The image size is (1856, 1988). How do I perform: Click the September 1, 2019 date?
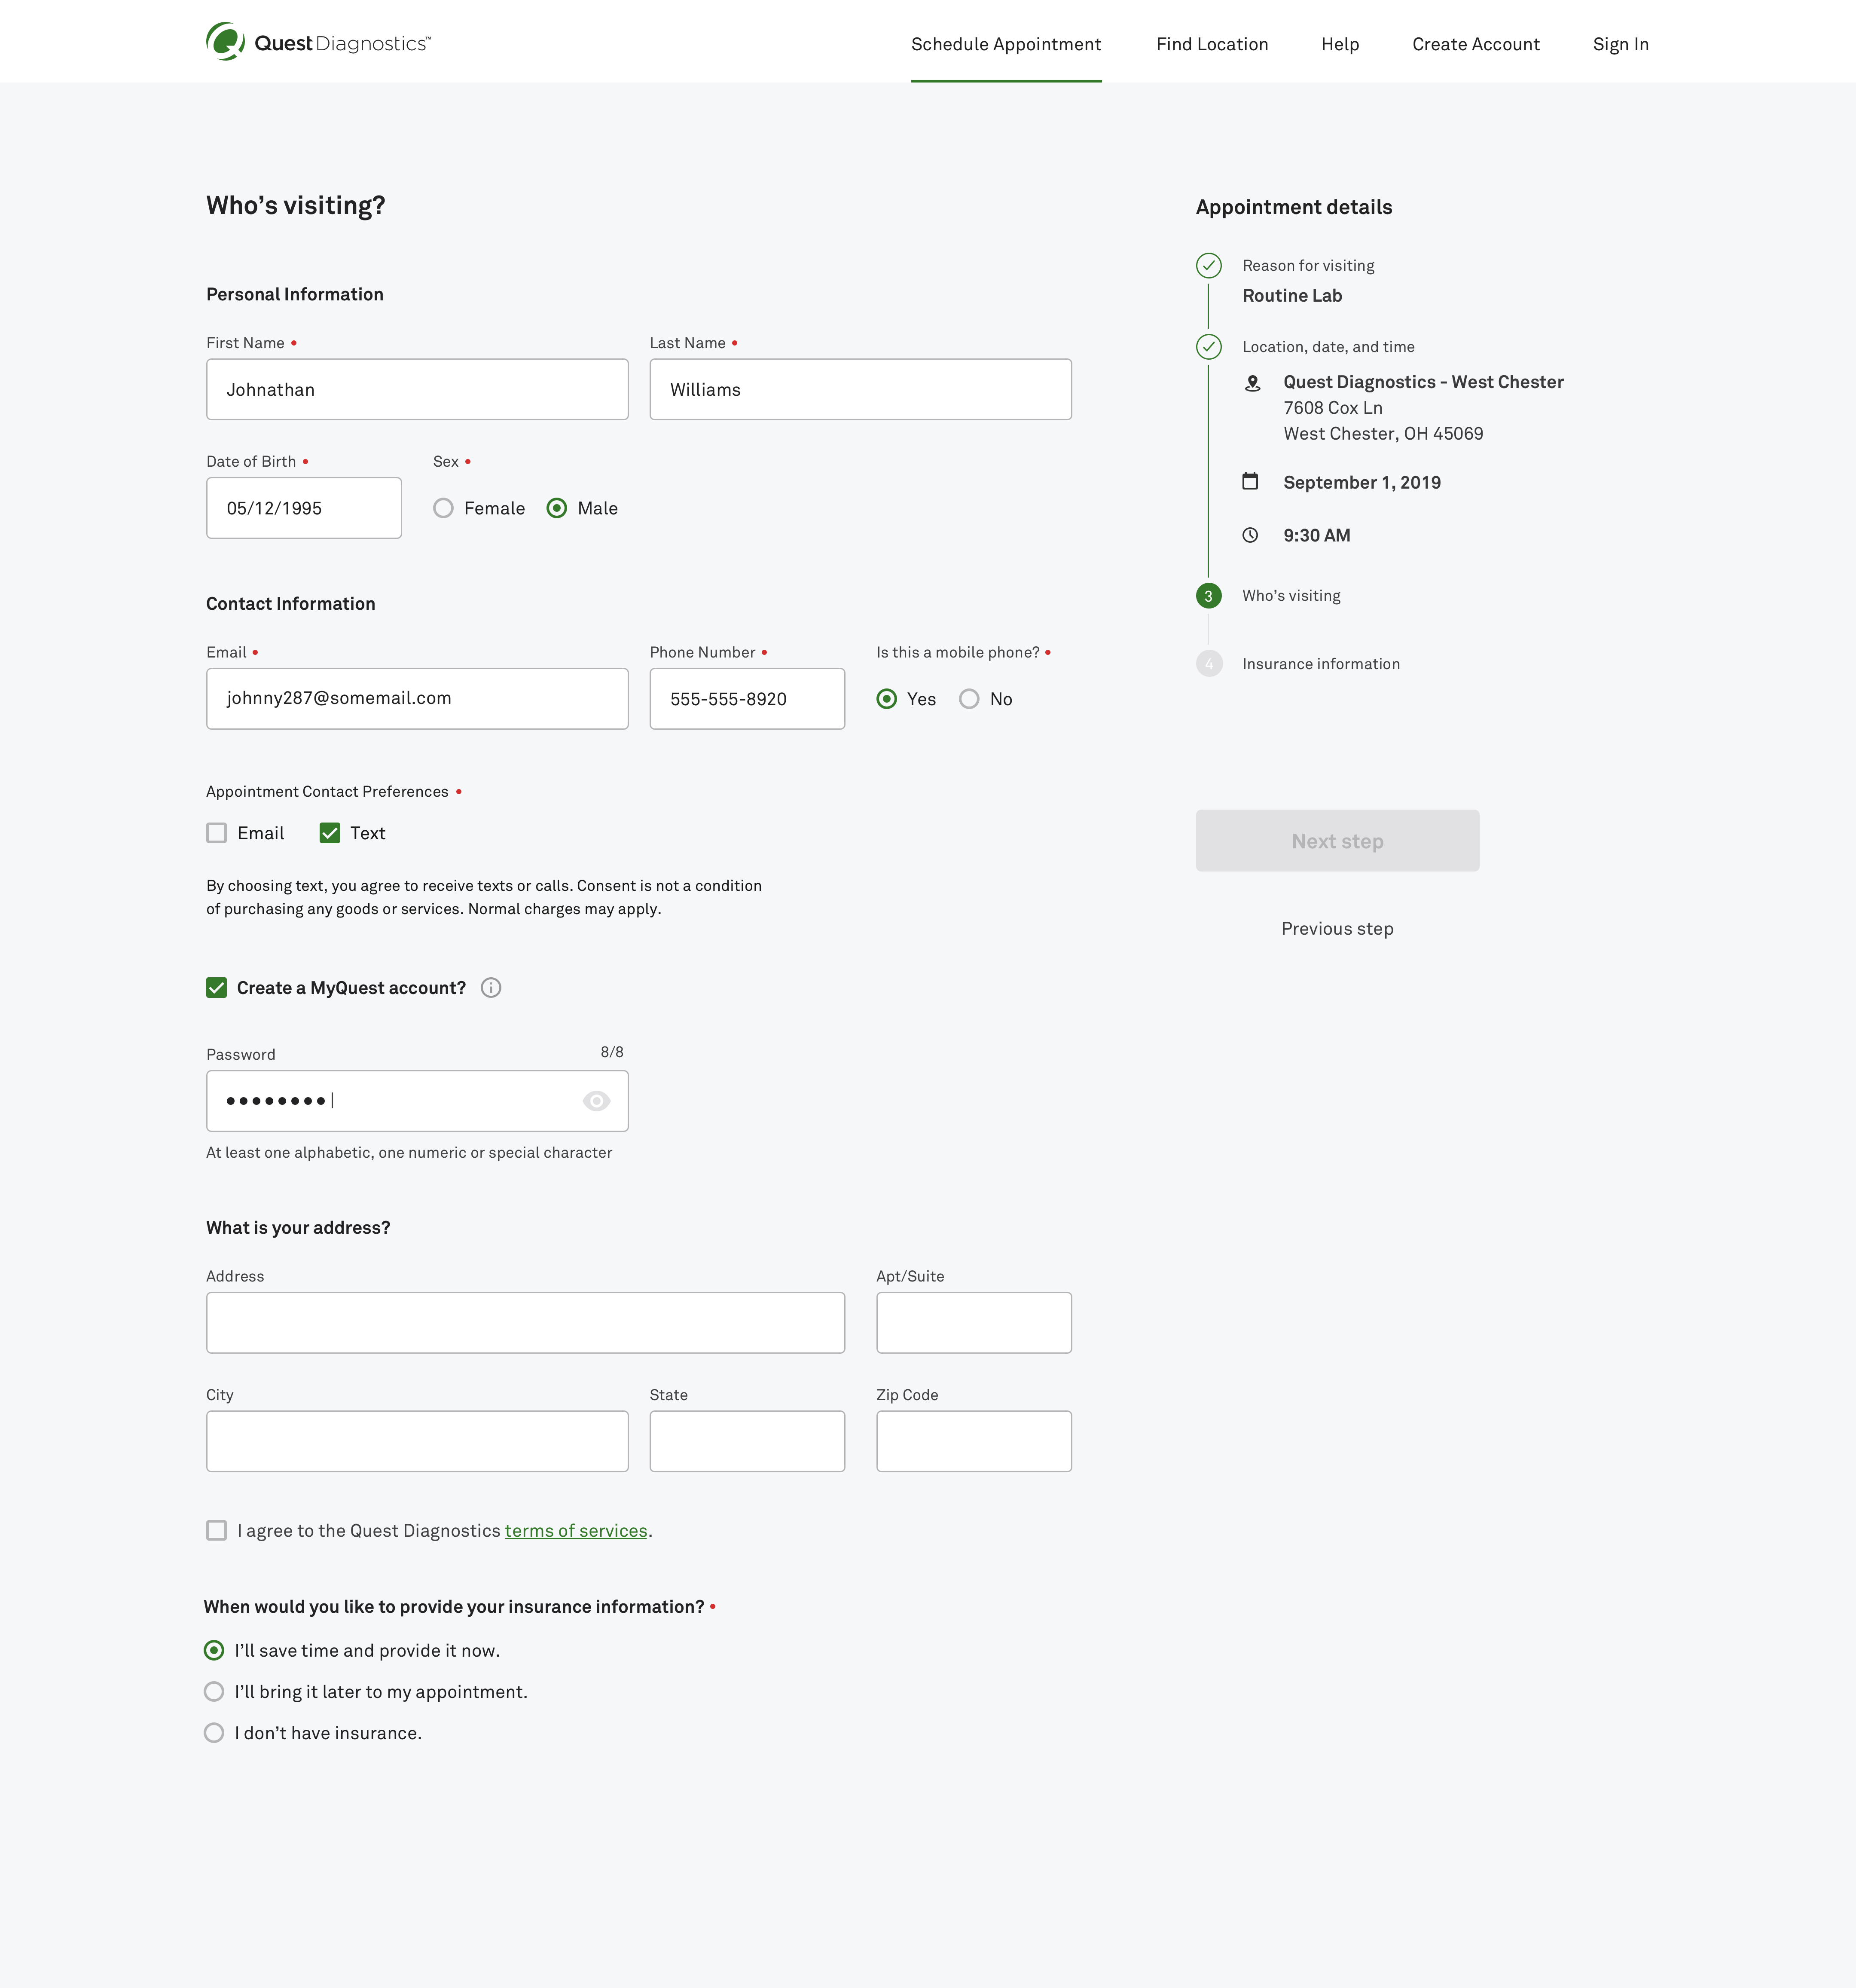coord(1362,483)
